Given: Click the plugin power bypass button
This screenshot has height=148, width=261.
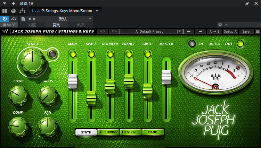Looking at the screenshot, I should coord(5,19).
